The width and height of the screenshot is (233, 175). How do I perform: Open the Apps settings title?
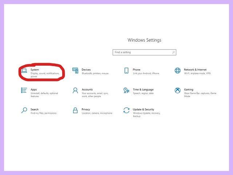click(34, 90)
